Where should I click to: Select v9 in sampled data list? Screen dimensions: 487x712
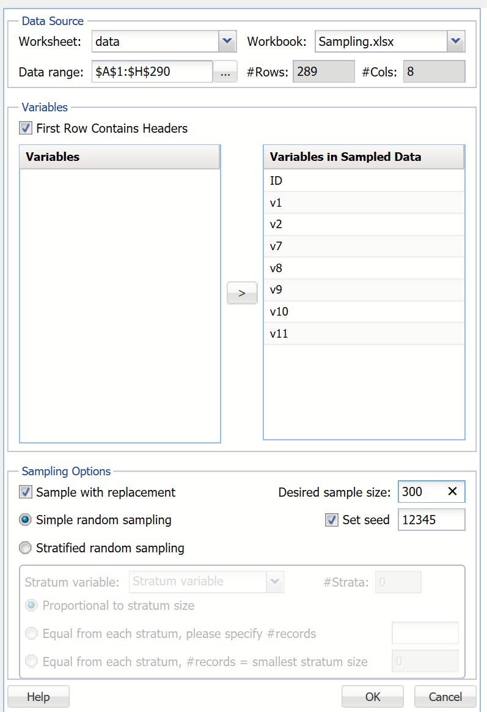(364, 290)
